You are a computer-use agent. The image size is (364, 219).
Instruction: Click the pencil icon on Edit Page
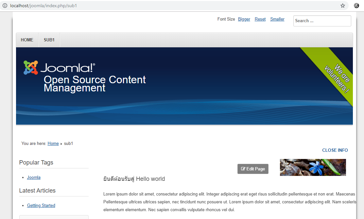(243, 169)
